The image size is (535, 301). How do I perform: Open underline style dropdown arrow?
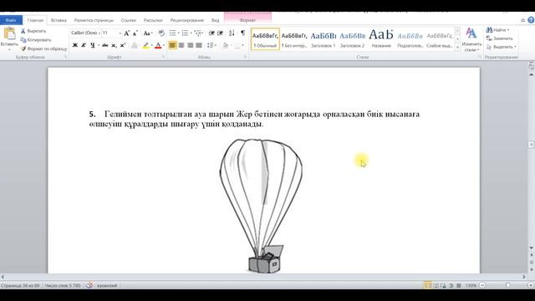[x=99, y=45]
